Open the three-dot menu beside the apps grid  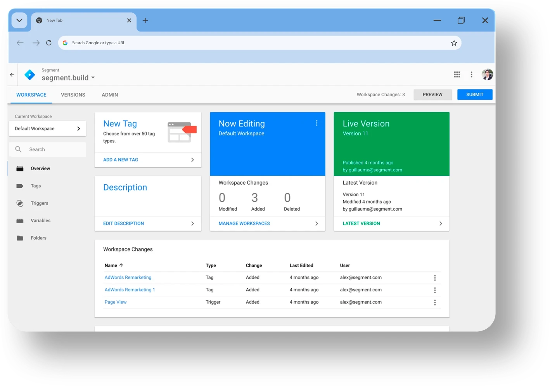point(471,74)
